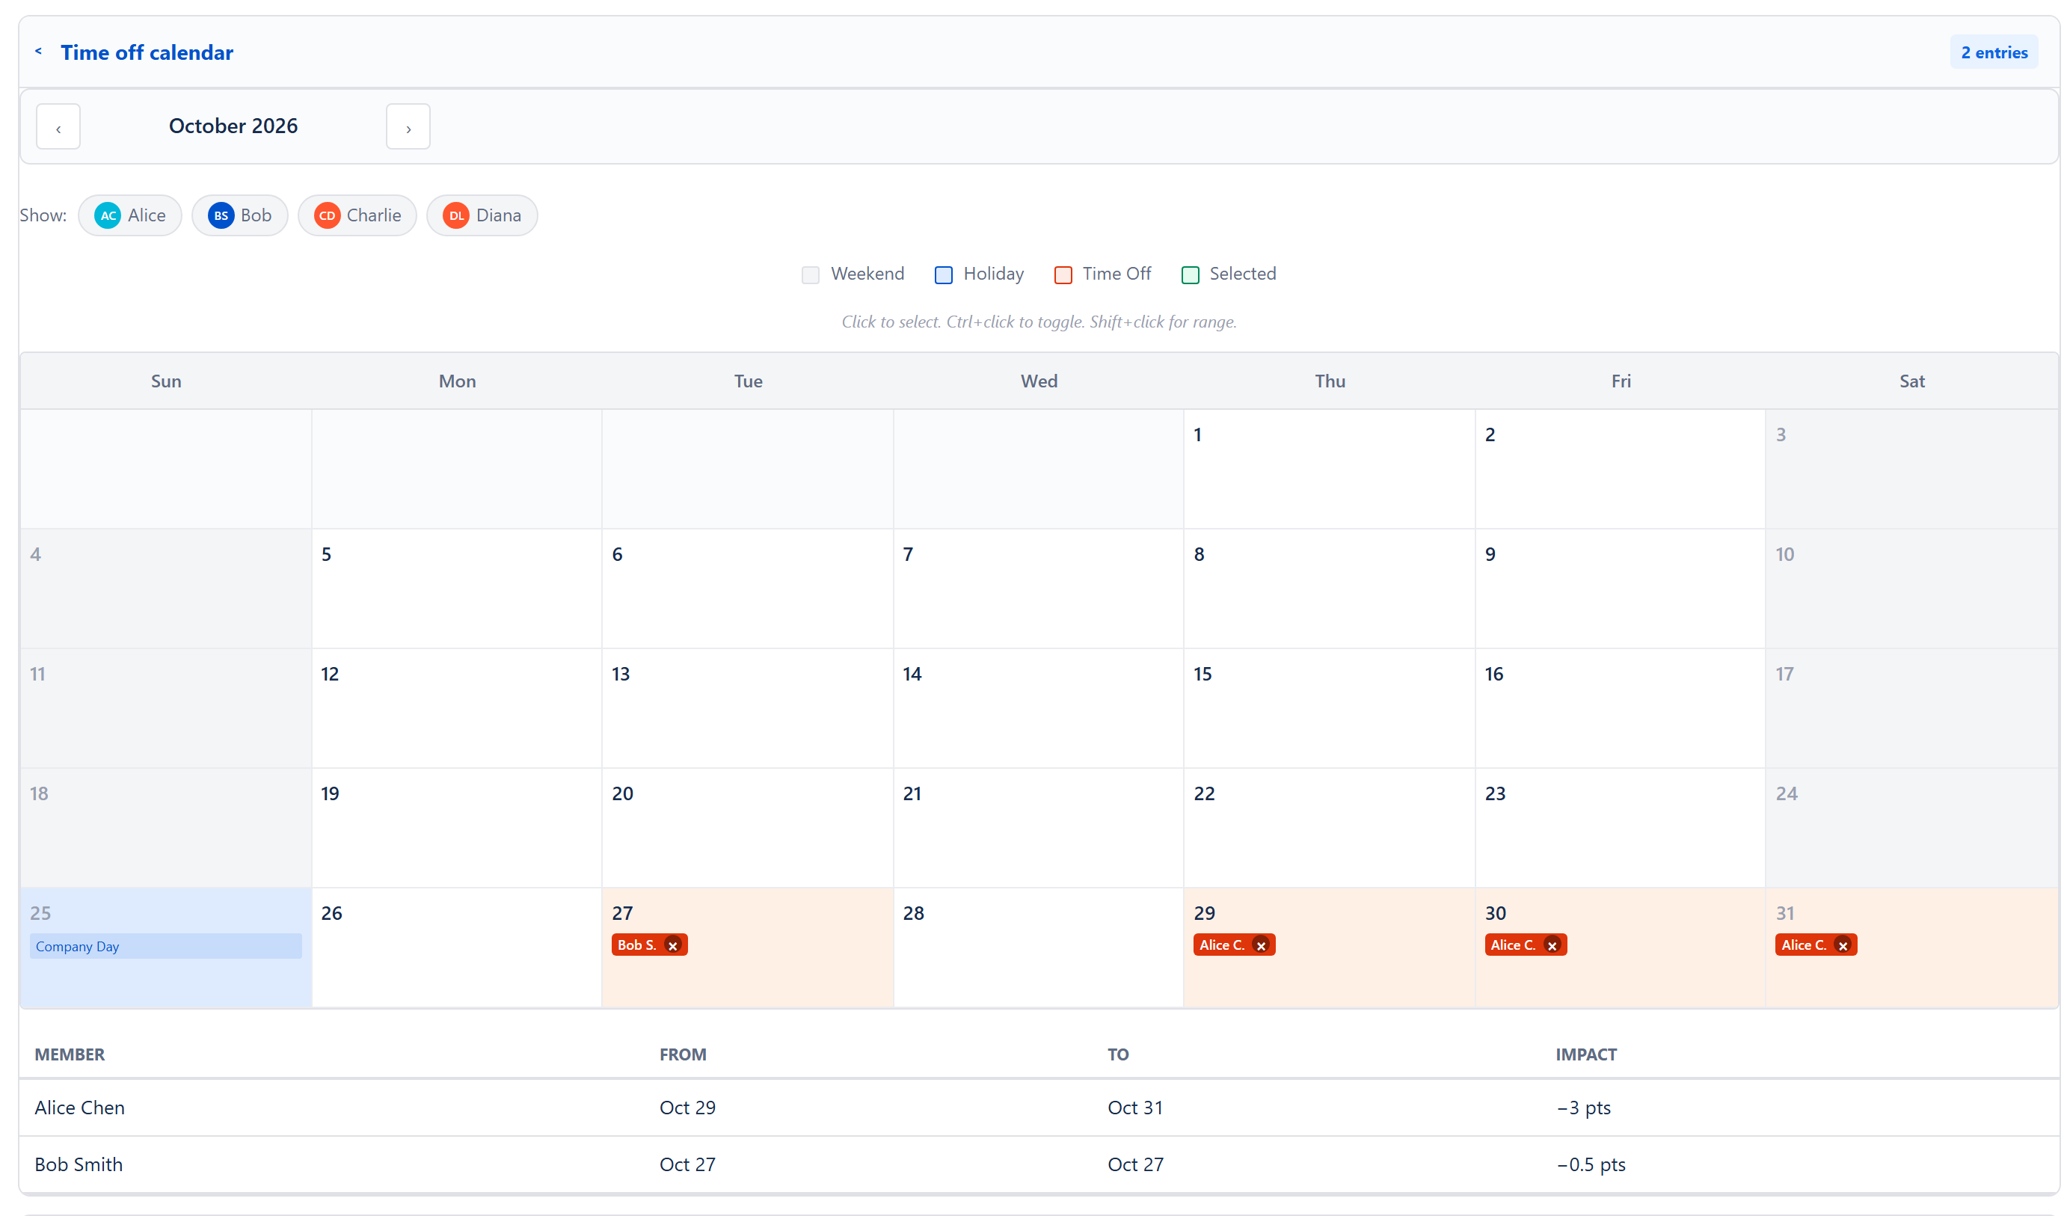This screenshot has height=1216, width=2064.
Task: Select October 14 day cell
Action: click(x=1038, y=708)
